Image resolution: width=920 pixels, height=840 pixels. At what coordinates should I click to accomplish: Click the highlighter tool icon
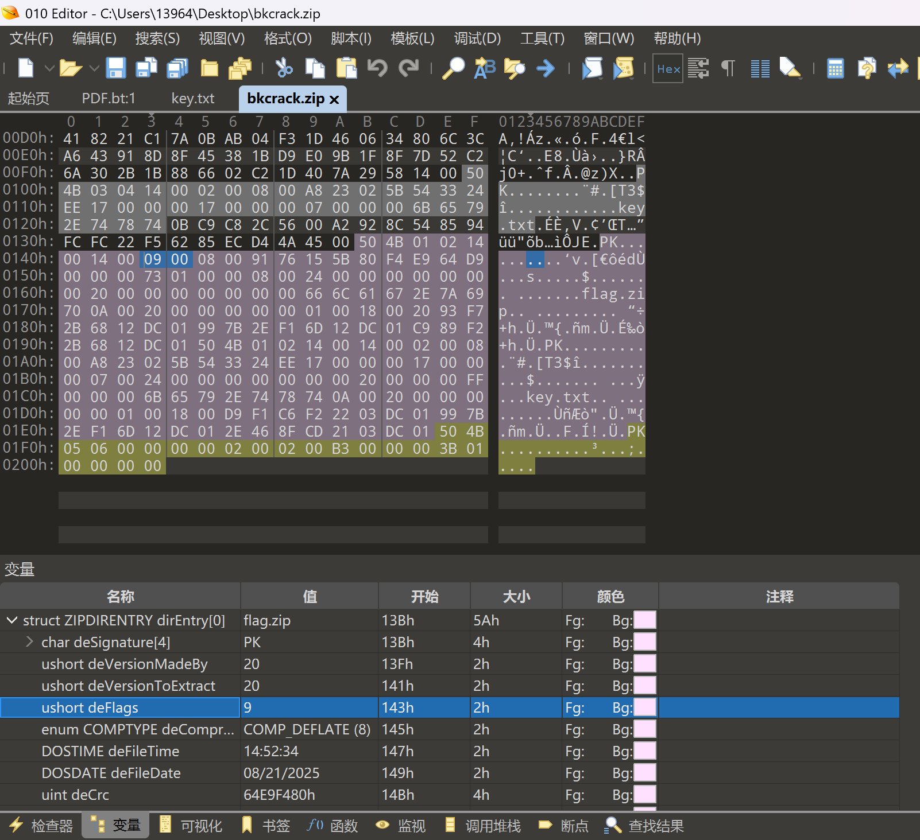click(x=790, y=68)
